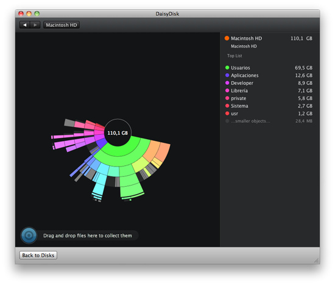Select the Sistema folder entry
Image resolution: width=335 pixels, height=285 pixels.
(x=269, y=106)
